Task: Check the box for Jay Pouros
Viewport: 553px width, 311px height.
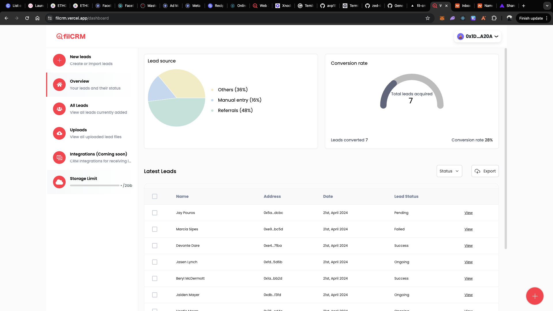Action: pyautogui.click(x=155, y=213)
